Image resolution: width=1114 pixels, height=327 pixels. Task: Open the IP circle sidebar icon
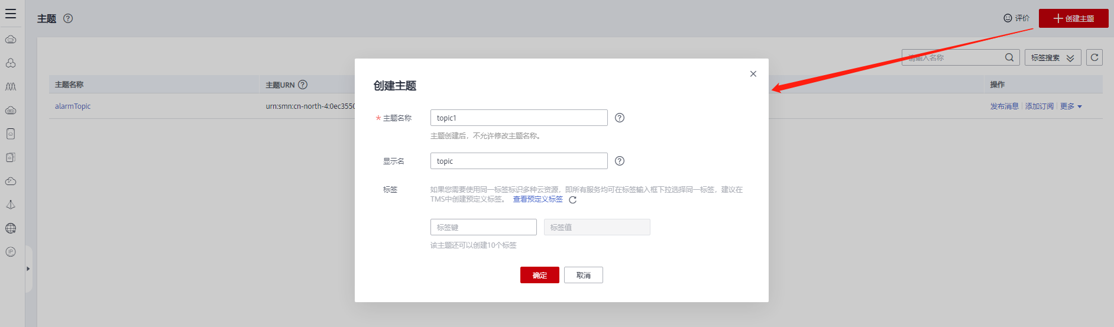point(11,252)
